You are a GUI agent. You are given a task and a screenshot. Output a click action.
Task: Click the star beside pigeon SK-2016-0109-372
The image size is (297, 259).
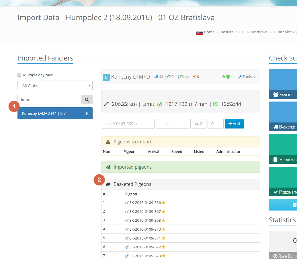pos(163,247)
